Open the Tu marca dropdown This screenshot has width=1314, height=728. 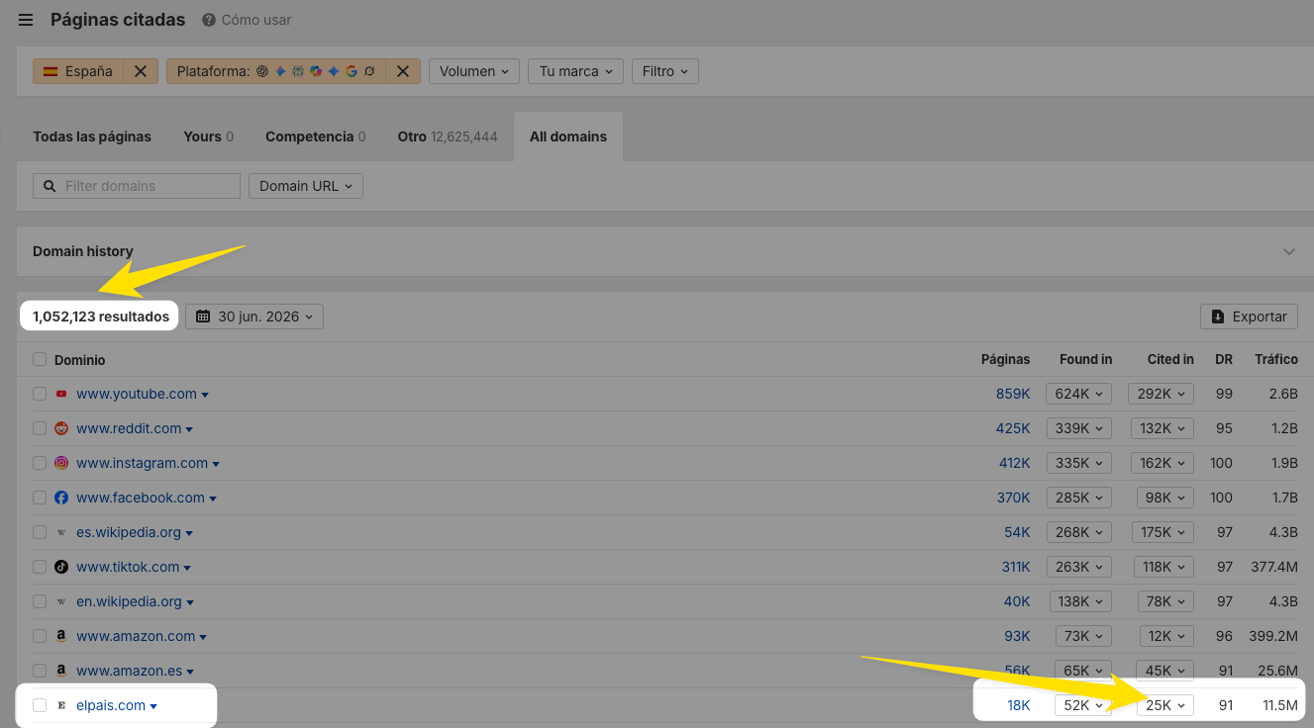(575, 71)
